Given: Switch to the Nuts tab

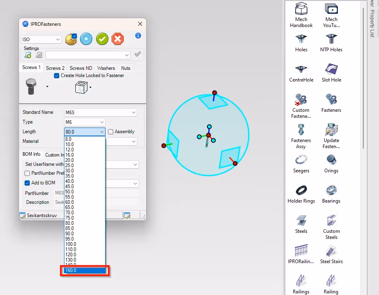Looking at the screenshot, I should click(x=126, y=68).
